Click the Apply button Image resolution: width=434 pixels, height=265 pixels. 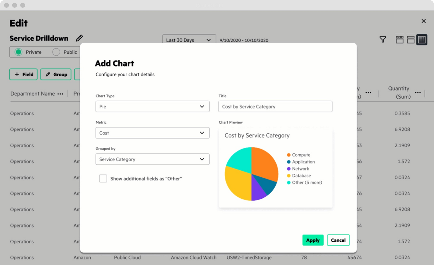click(313, 240)
